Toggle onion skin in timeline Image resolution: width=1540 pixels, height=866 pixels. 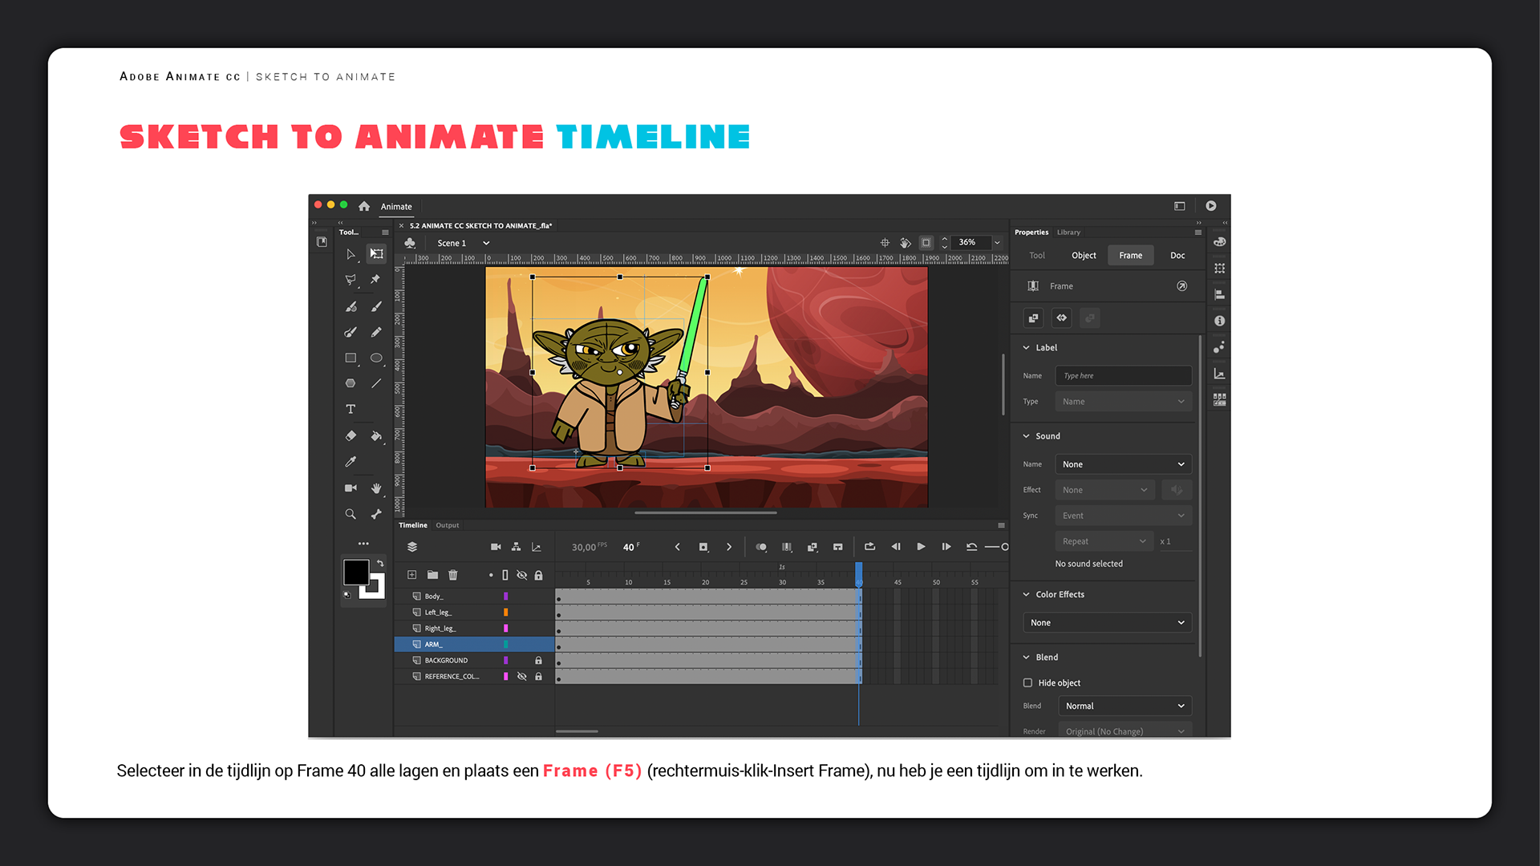(x=761, y=547)
